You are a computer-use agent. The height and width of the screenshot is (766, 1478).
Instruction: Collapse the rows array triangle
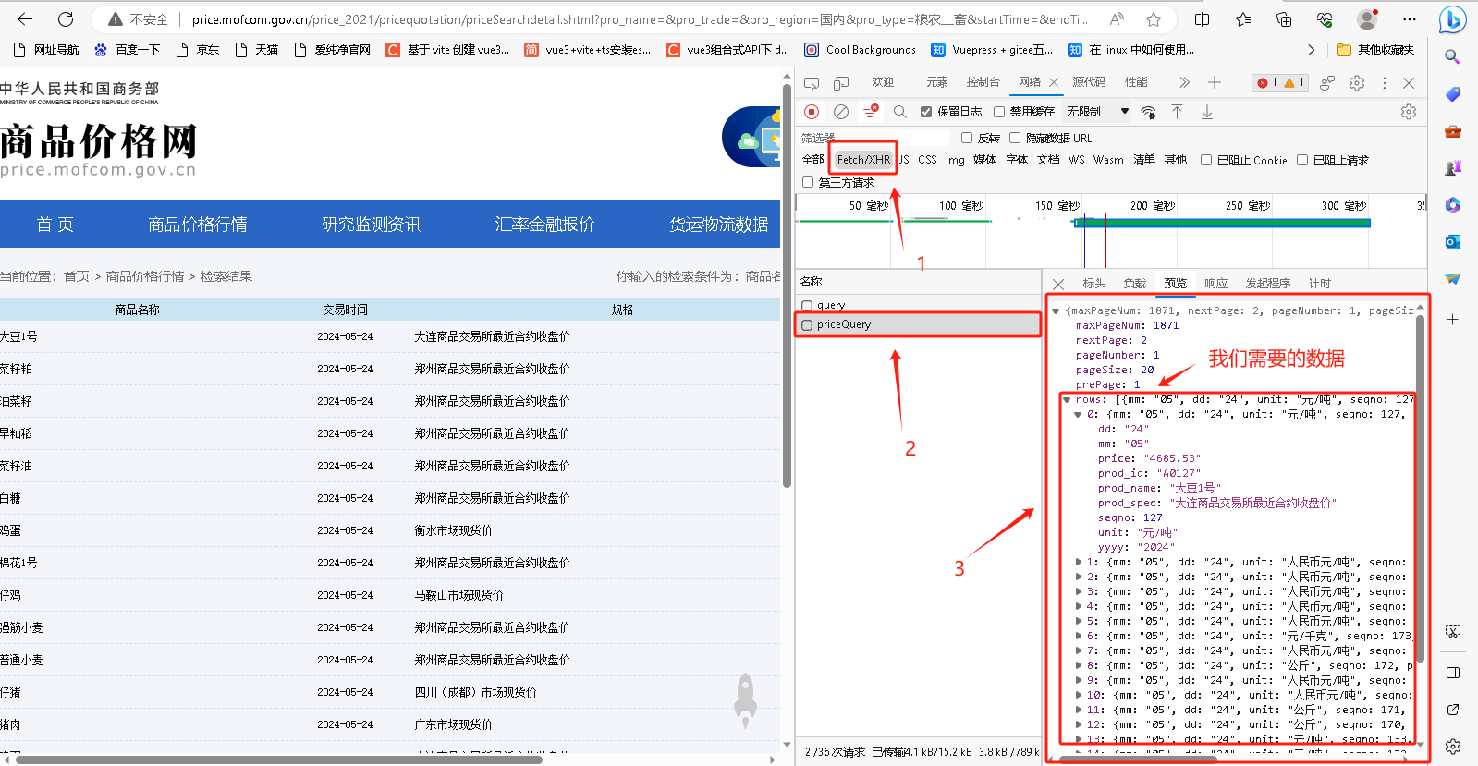coord(1067,400)
